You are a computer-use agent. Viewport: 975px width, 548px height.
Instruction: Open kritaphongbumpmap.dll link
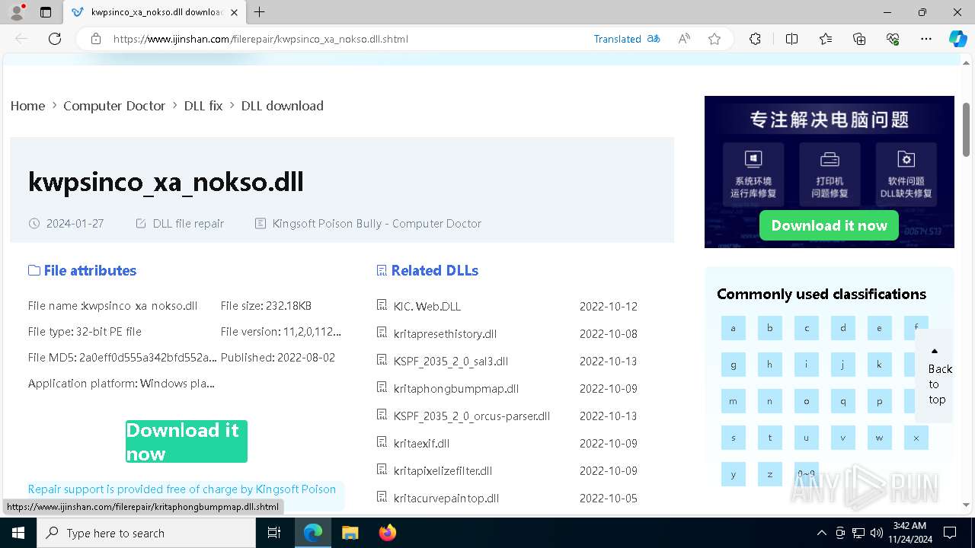(x=456, y=388)
